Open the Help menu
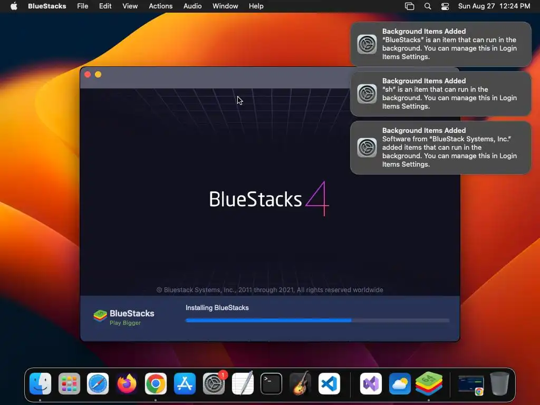The width and height of the screenshot is (540, 405). pos(256,6)
